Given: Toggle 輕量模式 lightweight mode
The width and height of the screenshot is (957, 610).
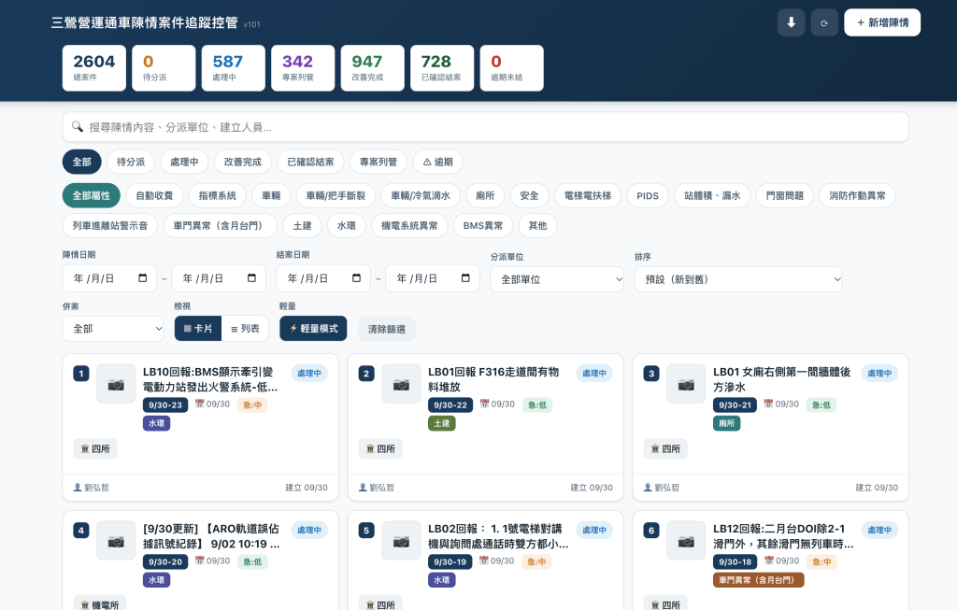Looking at the screenshot, I should (314, 328).
